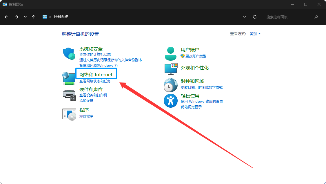Click 备份和还原(Windows 7) link
326x184 pixels.
coord(99,66)
